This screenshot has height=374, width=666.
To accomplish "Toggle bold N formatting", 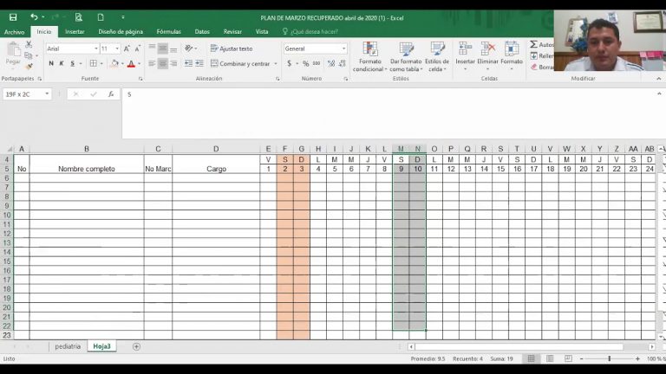I will click(51, 63).
